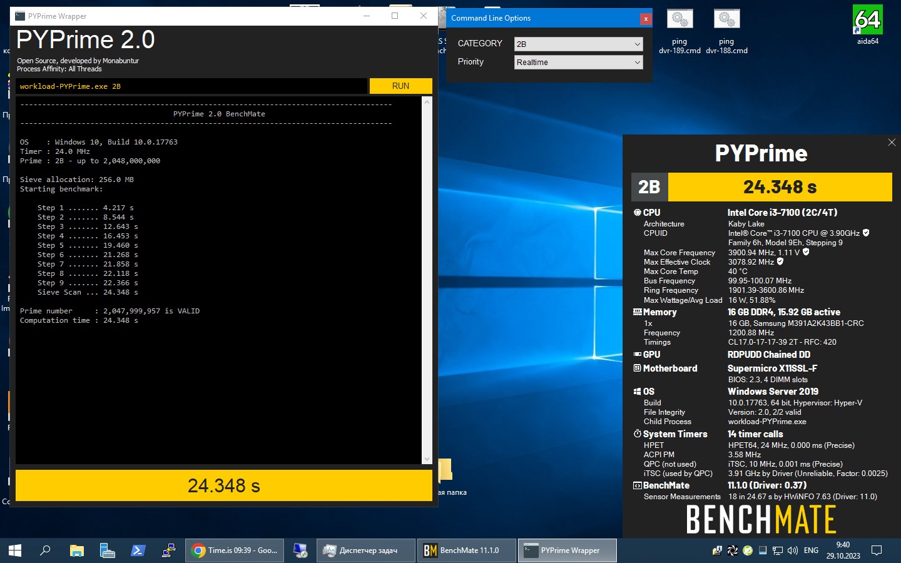
Task: Click the 14 timer calls value
Action: tap(755, 434)
